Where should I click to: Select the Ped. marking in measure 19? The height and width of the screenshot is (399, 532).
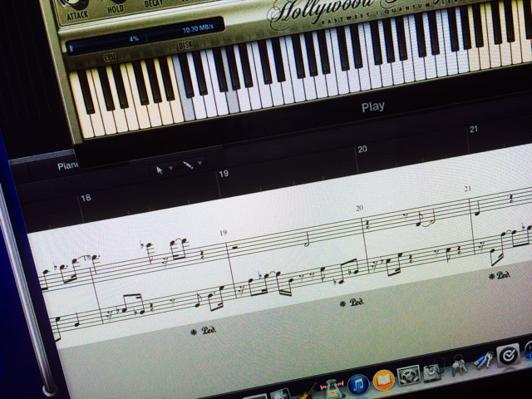click(357, 302)
